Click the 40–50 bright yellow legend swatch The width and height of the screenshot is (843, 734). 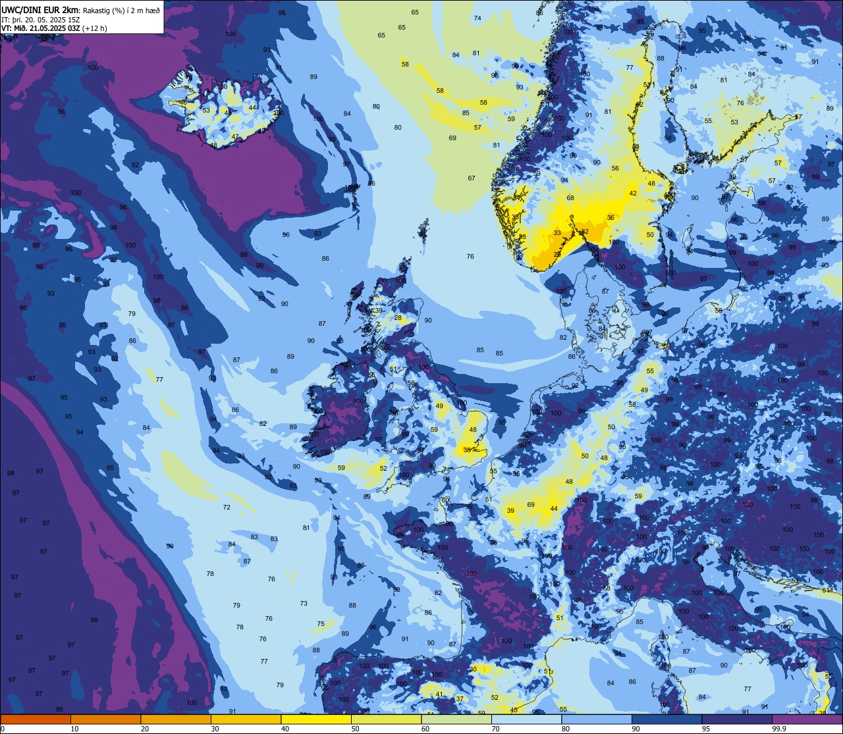click(x=316, y=720)
